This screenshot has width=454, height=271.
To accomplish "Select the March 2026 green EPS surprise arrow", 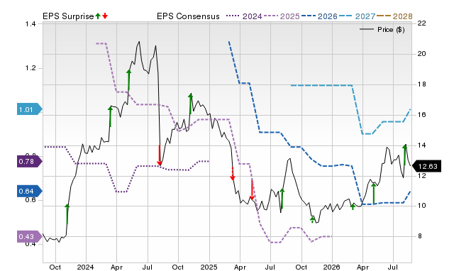I will pyautogui.click(x=353, y=206).
